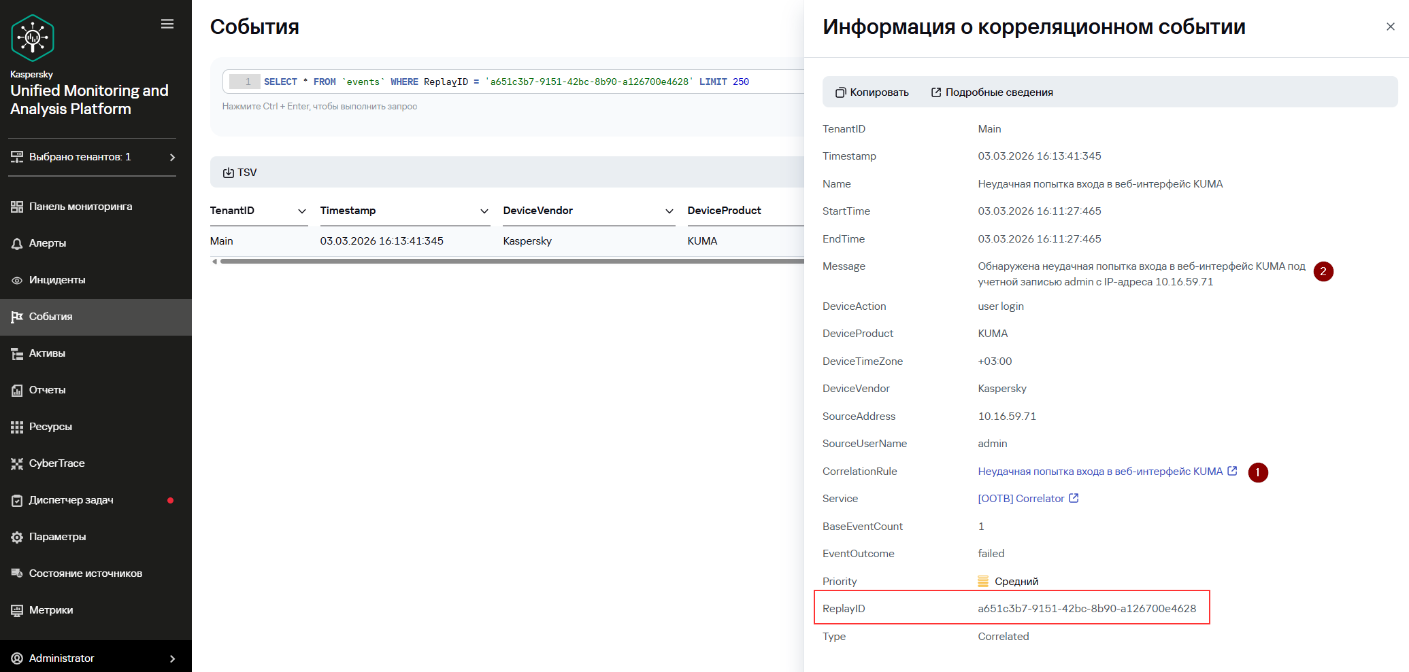Click the tenant selector icon

tap(17, 157)
